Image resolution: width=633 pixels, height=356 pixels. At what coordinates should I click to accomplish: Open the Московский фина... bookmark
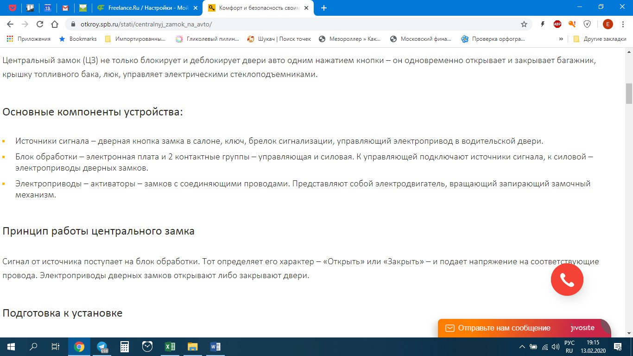pos(421,39)
